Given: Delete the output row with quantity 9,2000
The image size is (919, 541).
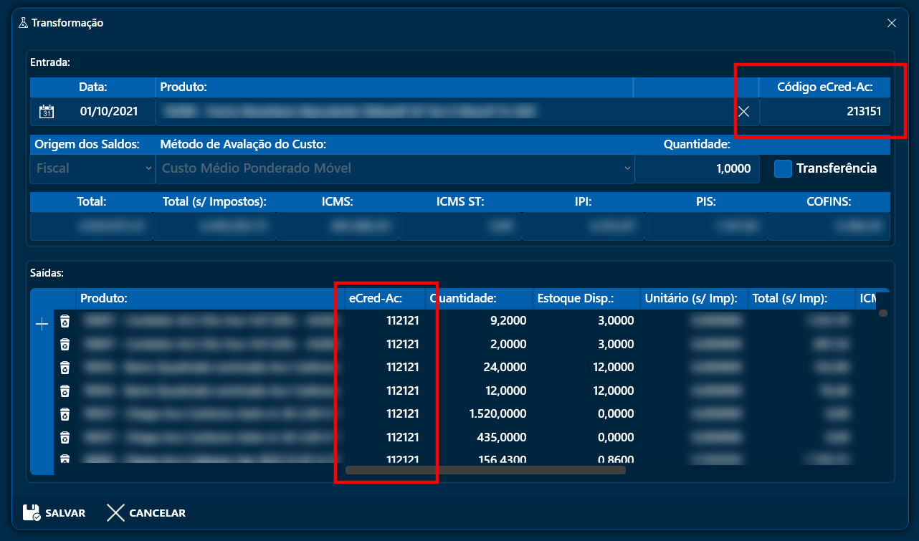Looking at the screenshot, I should (x=65, y=321).
